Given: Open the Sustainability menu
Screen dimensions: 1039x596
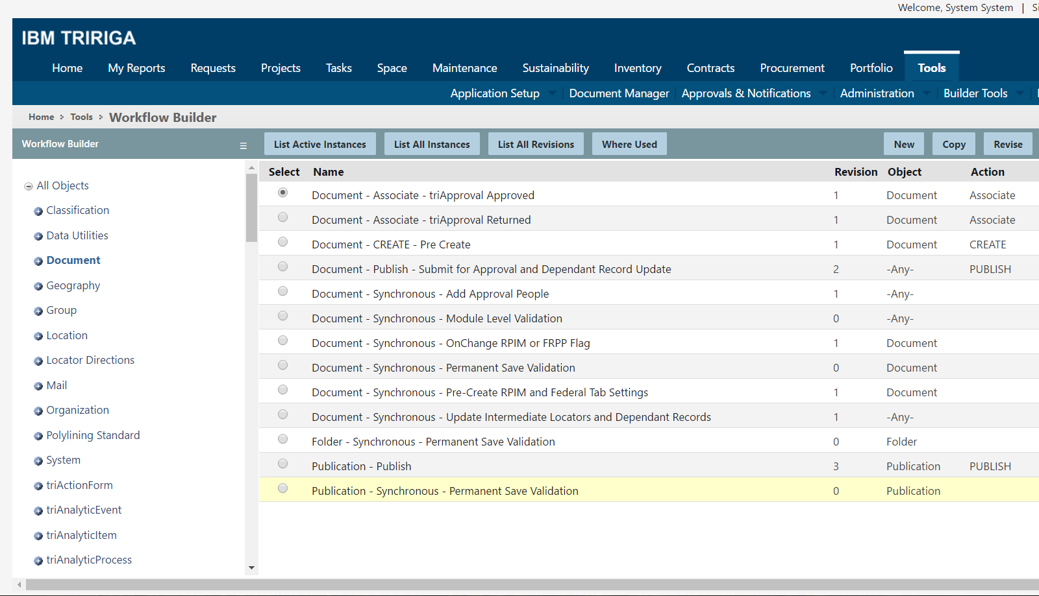Looking at the screenshot, I should click(556, 68).
